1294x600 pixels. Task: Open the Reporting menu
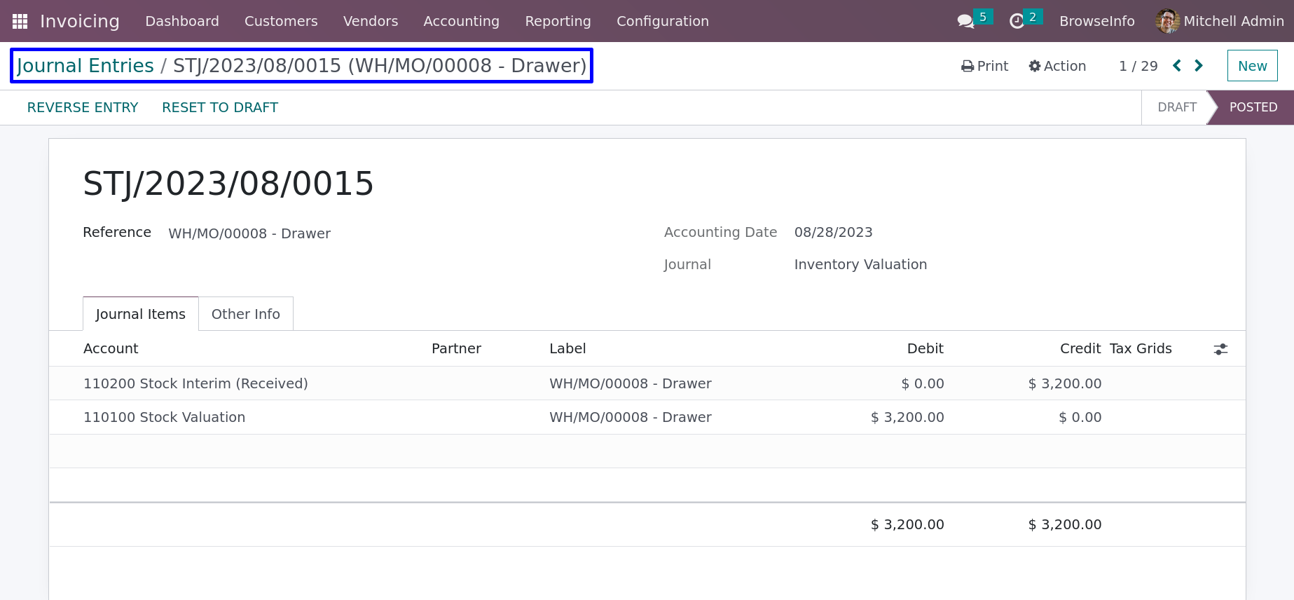pyautogui.click(x=558, y=21)
